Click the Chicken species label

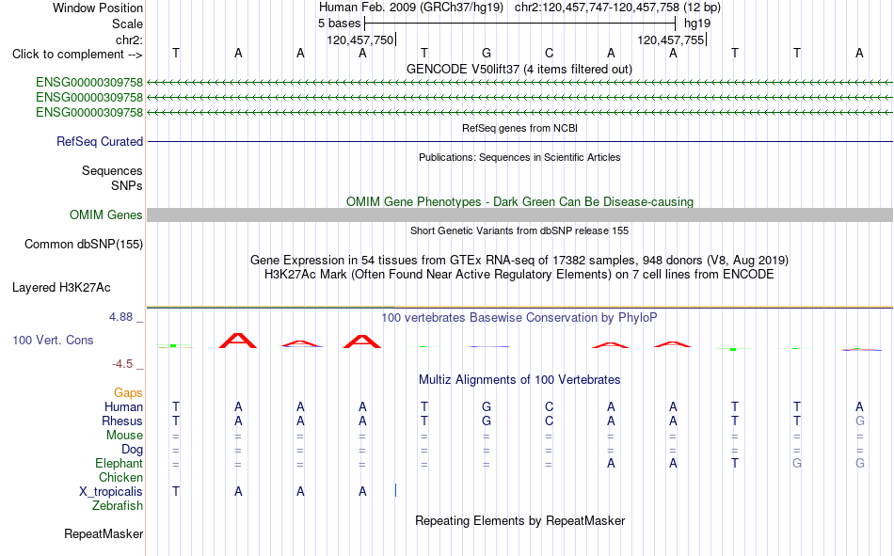point(120,477)
